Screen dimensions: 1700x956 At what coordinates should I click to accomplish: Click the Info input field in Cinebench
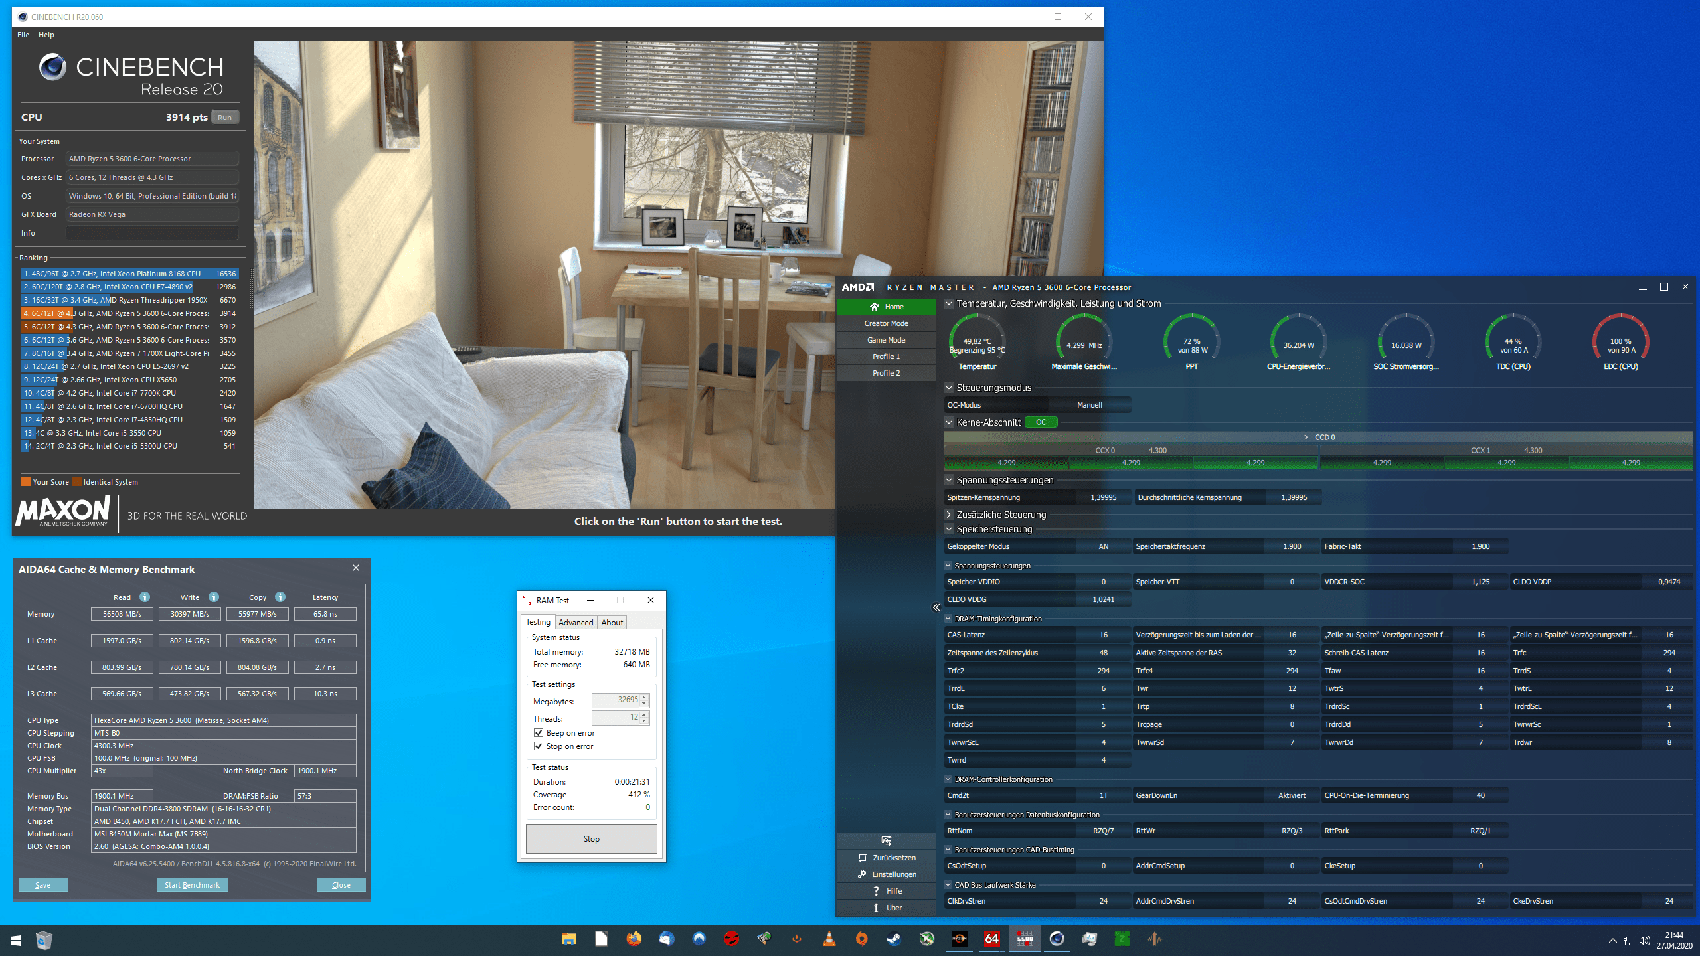[152, 233]
